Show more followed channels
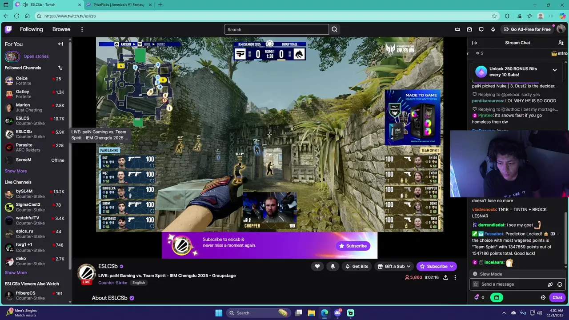Screen dimensions: 569x320 (16, 171)
